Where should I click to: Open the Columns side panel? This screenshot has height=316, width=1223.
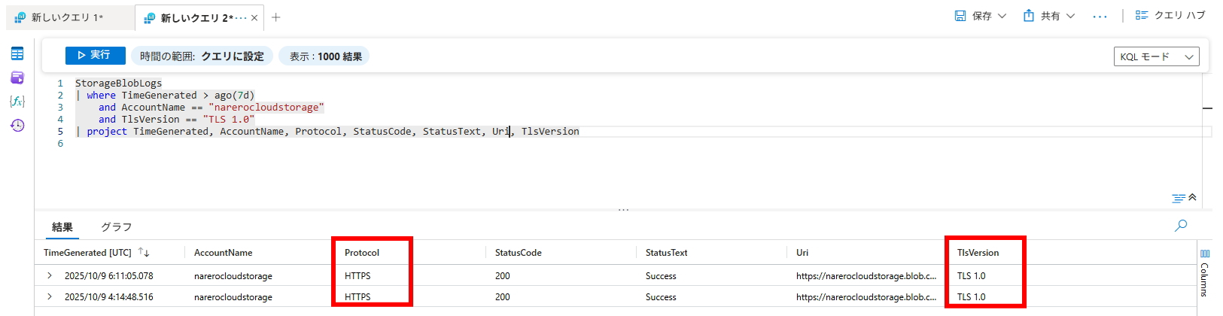coord(1204,274)
